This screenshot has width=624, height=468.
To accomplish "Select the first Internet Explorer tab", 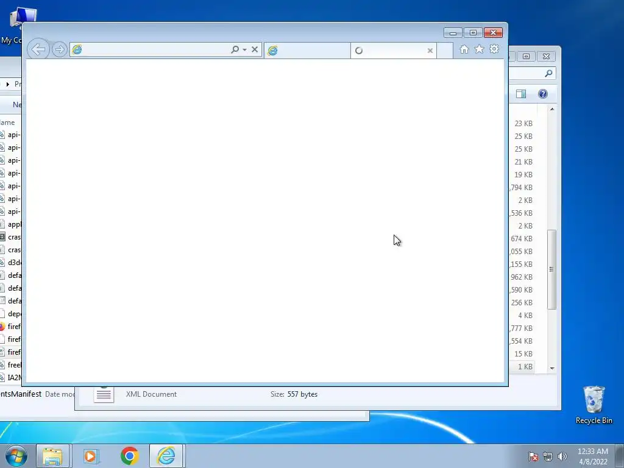I will click(x=307, y=51).
